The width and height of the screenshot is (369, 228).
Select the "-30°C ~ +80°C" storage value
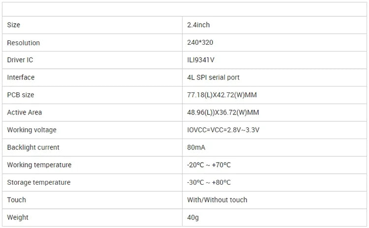click(x=209, y=182)
